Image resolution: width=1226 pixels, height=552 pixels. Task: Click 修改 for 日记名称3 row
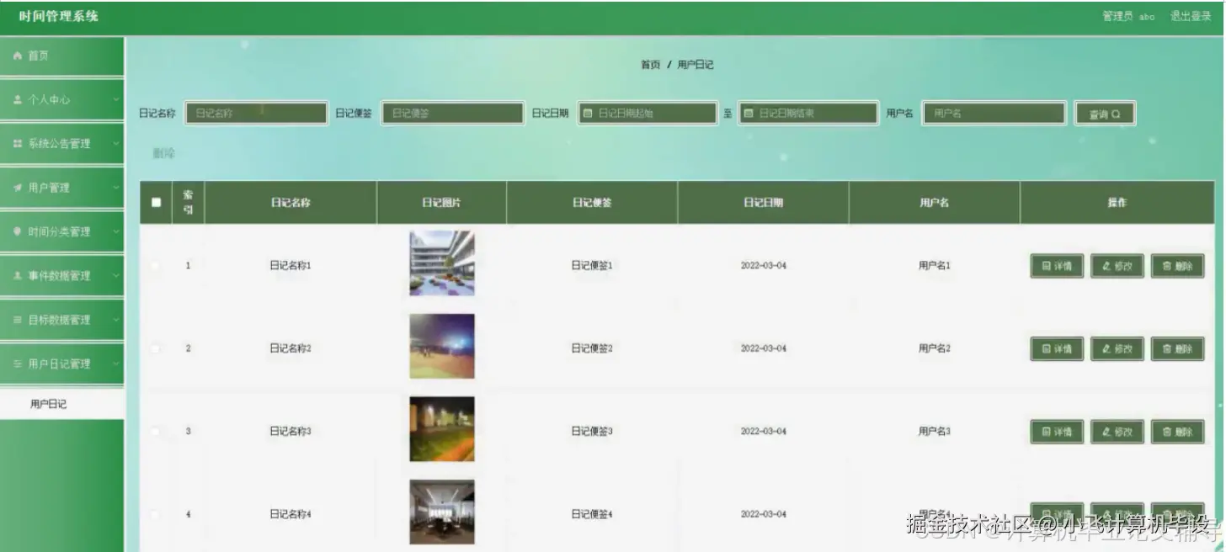[1117, 432]
